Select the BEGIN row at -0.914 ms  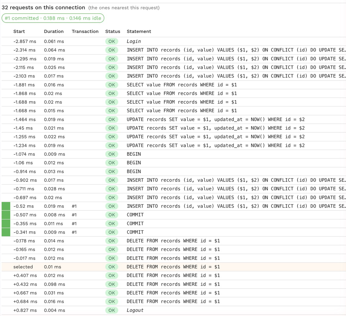click(174, 172)
